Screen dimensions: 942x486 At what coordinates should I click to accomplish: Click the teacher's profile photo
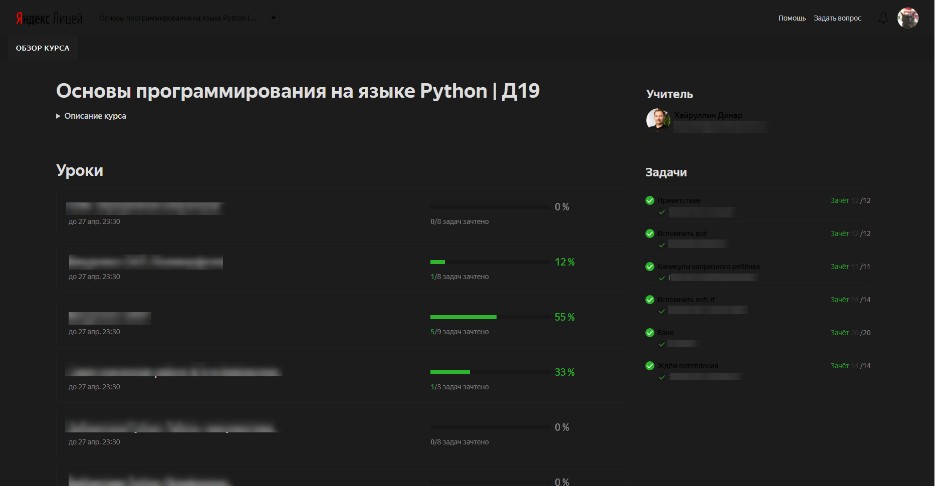coord(657,120)
